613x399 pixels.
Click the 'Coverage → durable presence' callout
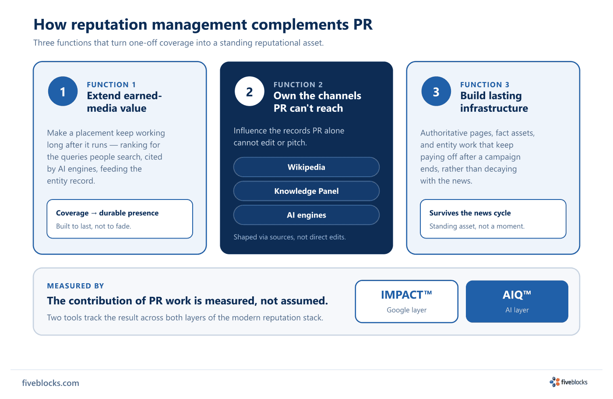(x=120, y=219)
